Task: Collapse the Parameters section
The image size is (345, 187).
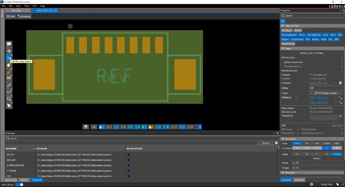Action: click(x=283, y=139)
